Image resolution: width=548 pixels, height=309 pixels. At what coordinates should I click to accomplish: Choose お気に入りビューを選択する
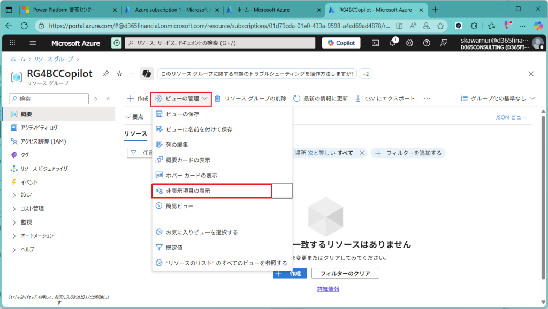pos(222,232)
